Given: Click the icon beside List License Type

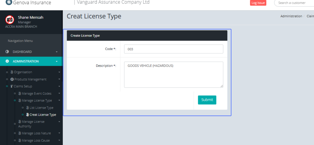Looking at the screenshot, I should click(27, 108).
